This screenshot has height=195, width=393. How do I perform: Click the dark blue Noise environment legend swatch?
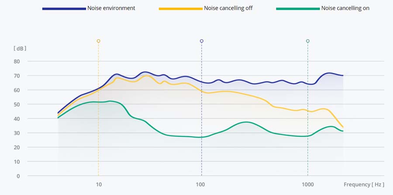pyautogui.click(x=64, y=8)
